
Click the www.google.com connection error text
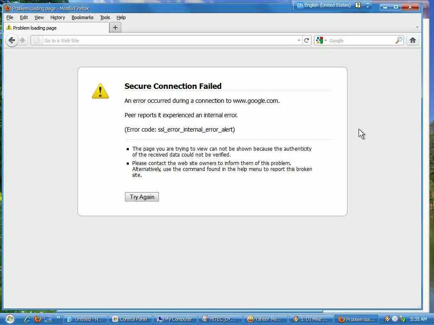pyautogui.click(x=202, y=101)
